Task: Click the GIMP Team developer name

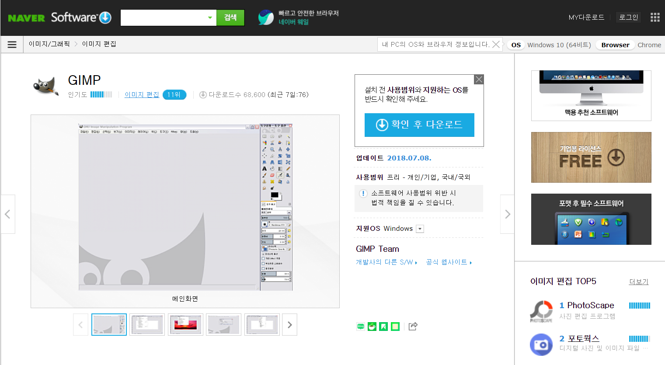Action: [x=377, y=249]
